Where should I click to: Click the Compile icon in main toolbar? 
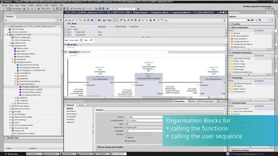54,9
